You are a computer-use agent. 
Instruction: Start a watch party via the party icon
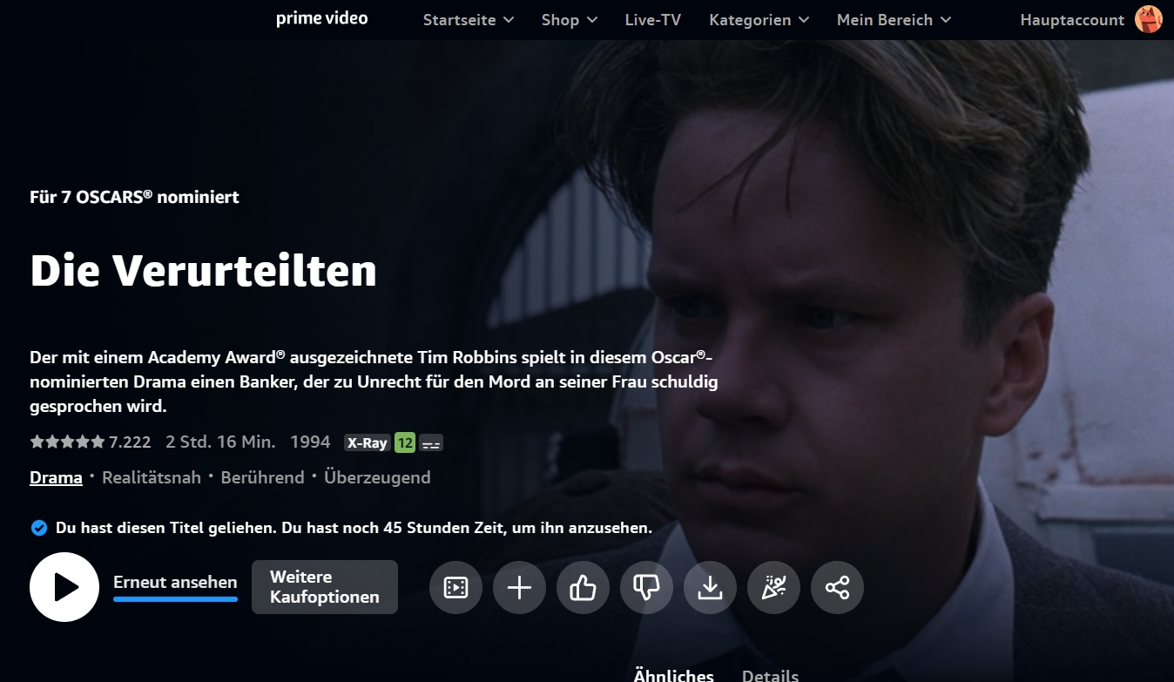click(773, 588)
